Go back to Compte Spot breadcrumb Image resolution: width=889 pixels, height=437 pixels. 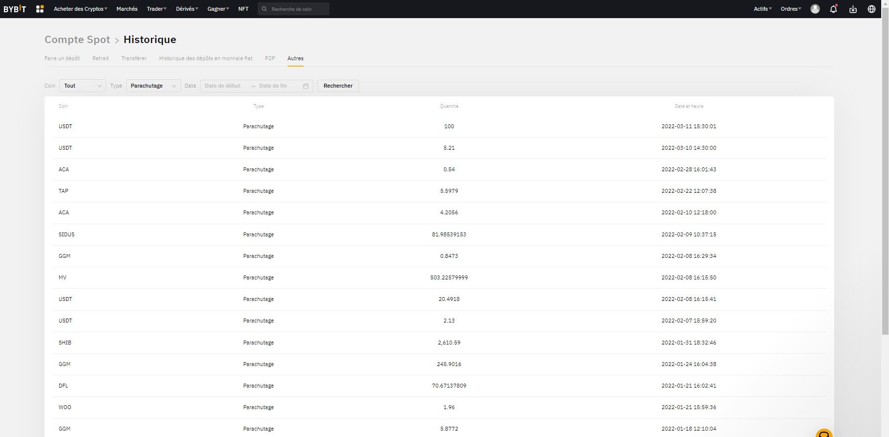77,40
